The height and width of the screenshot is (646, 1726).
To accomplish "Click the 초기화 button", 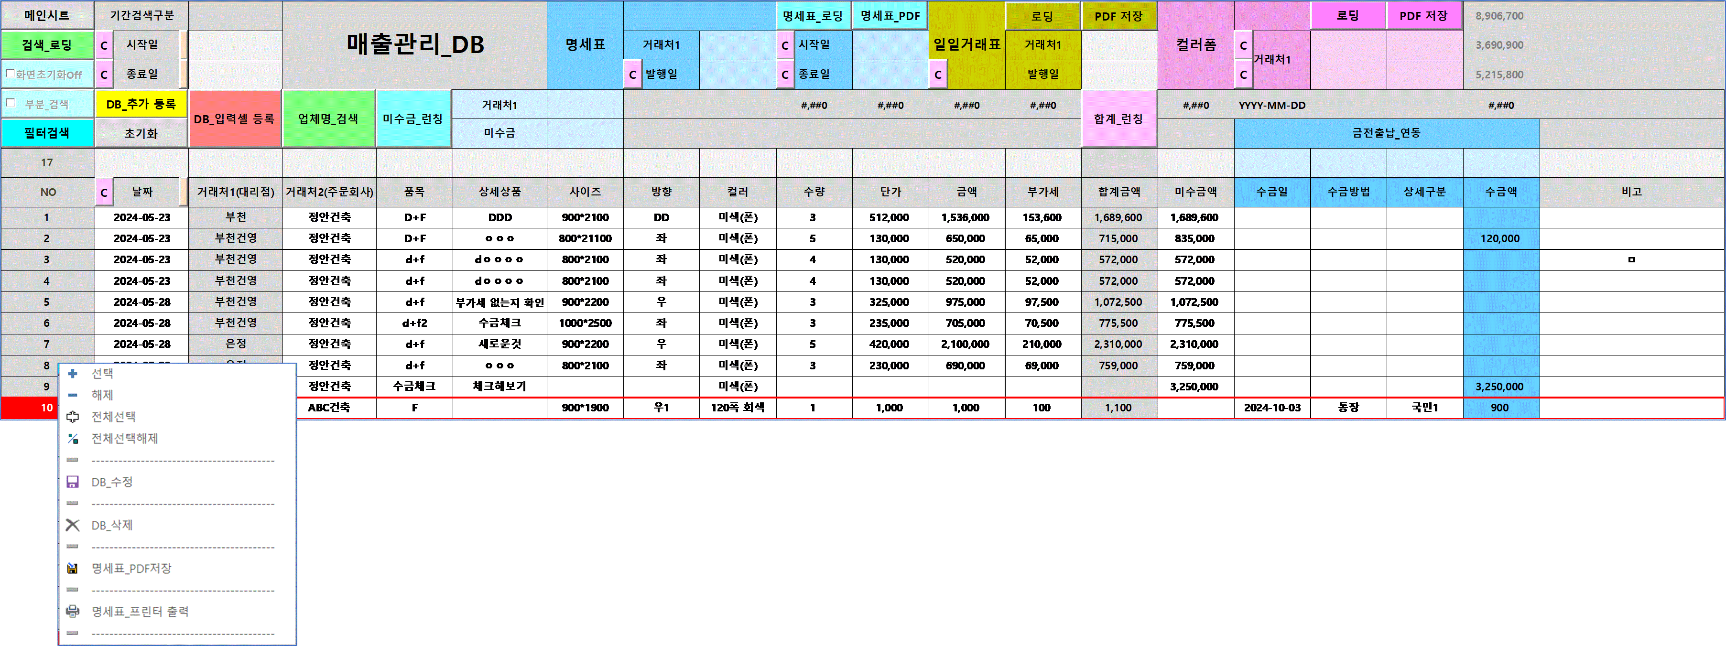I will click(141, 133).
